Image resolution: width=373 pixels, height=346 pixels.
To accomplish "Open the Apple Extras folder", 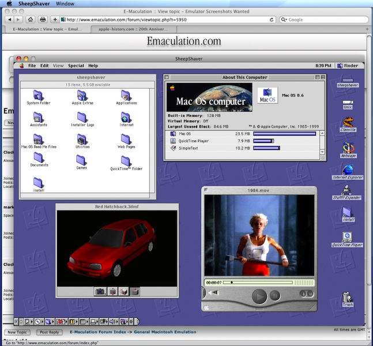I will (x=82, y=95).
